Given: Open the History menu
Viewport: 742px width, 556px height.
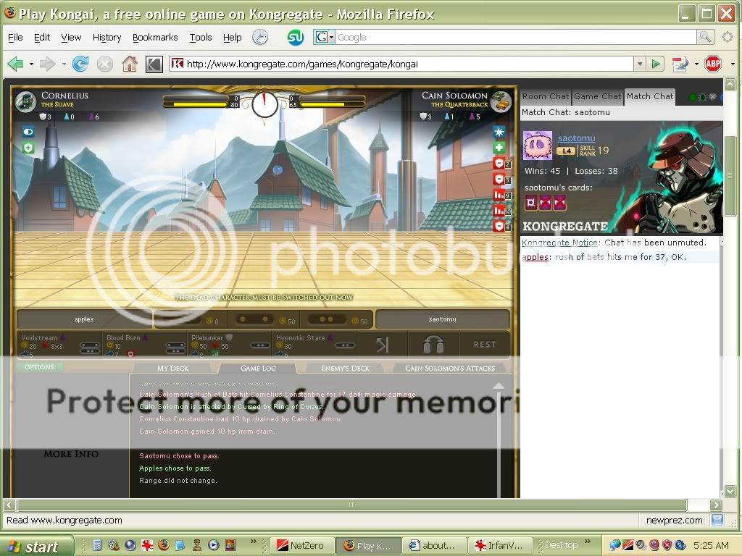Looking at the screenshot, I should (107, 38).
